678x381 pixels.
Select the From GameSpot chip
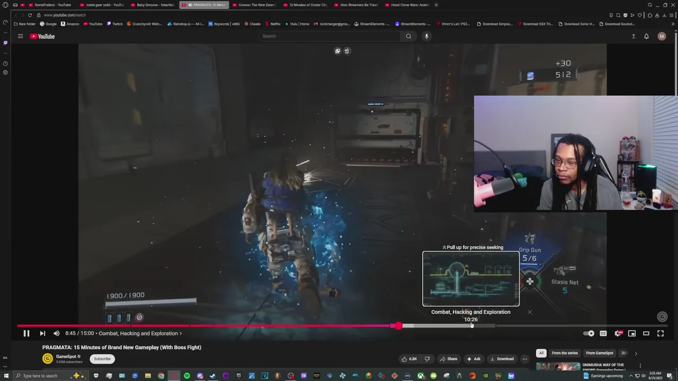[x=600, y=353]
